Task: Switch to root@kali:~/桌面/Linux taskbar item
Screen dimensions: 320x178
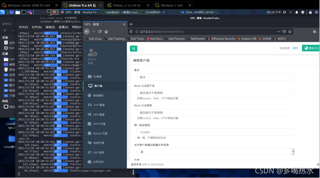Action: [x=120, y=12]
